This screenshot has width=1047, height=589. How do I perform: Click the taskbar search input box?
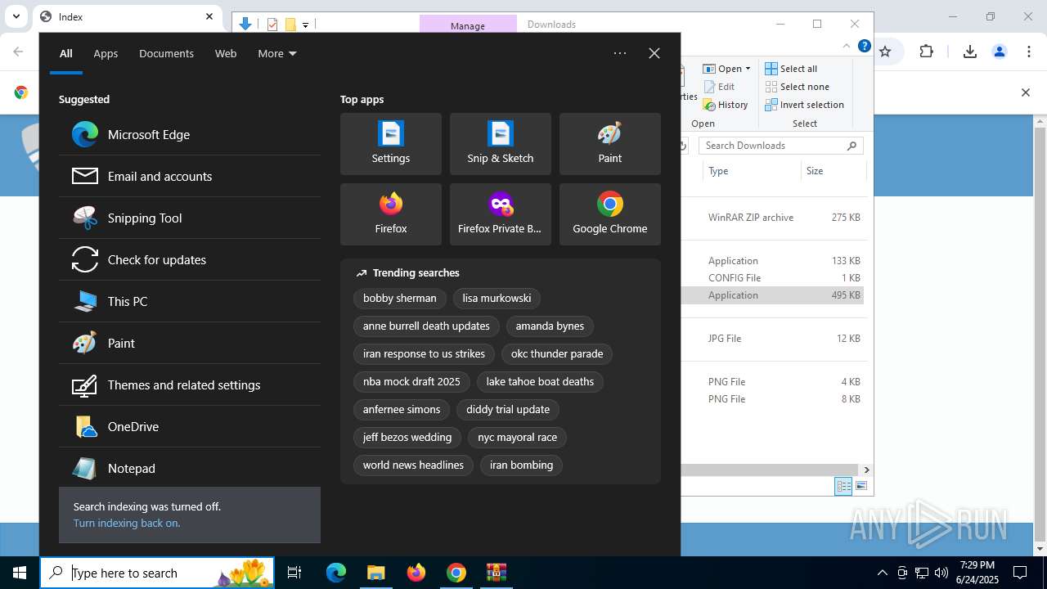coord(157,573)
